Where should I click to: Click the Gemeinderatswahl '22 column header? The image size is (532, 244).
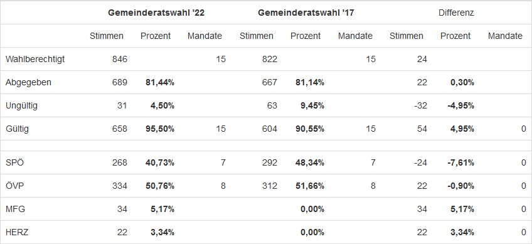click(x=156, y=13)
